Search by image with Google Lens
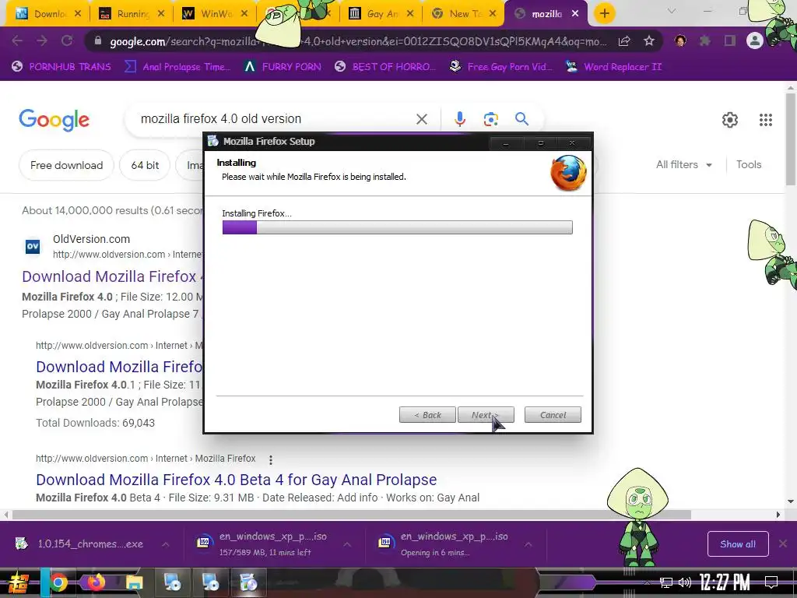 490,119
